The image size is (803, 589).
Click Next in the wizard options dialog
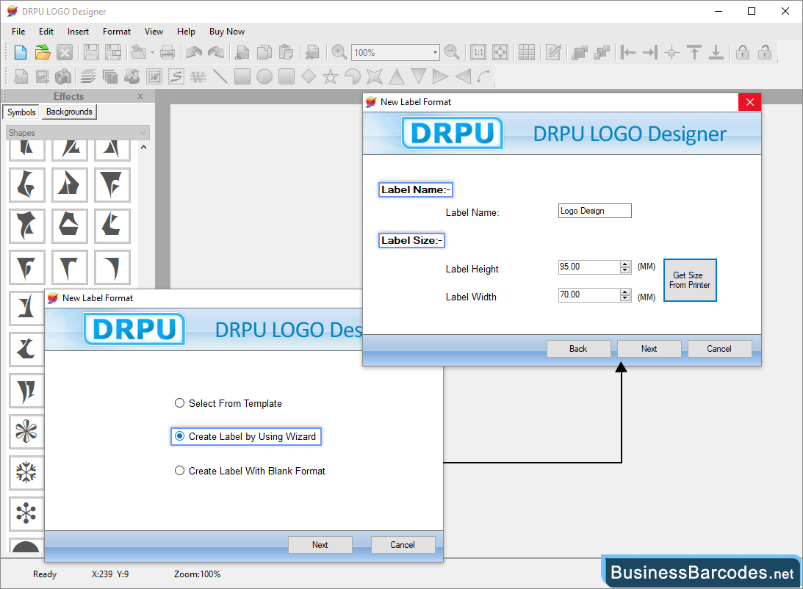pyautogui.click(x=320, y=545)
